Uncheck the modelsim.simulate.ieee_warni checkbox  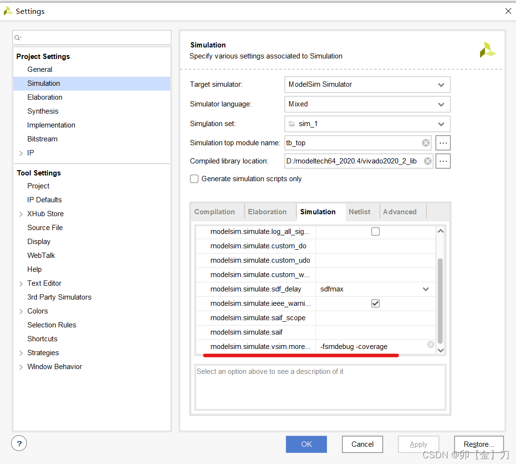coord(375,303)
